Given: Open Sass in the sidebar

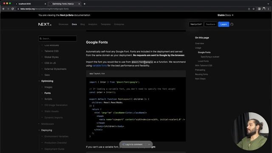Looking at the screenshot, I should pos(47,75).
